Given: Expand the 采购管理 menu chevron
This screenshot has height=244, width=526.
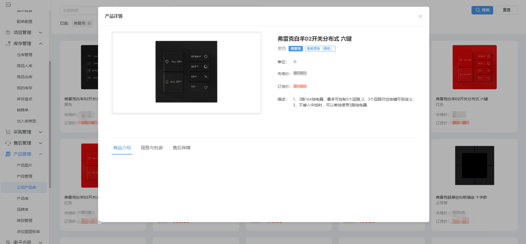Looking at the screenshot, I should point(41,132).
